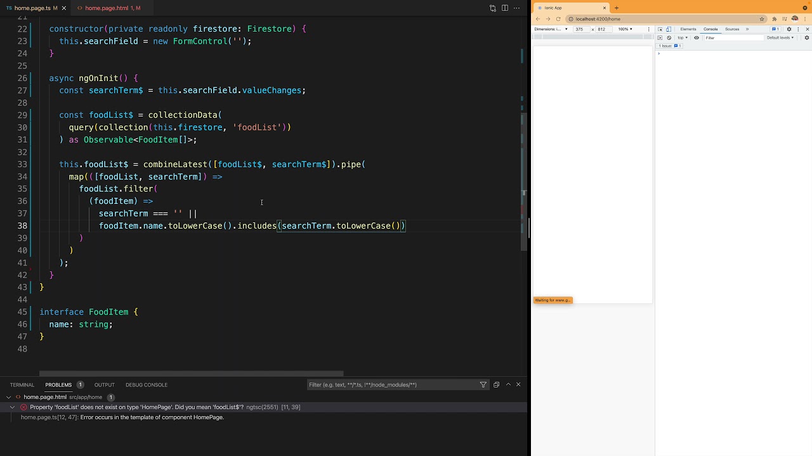Viewport: 812px width, 456px height.
Task: Open the TERMINAL panel tab
Action: pyautogui.click(x=22, y=384)
